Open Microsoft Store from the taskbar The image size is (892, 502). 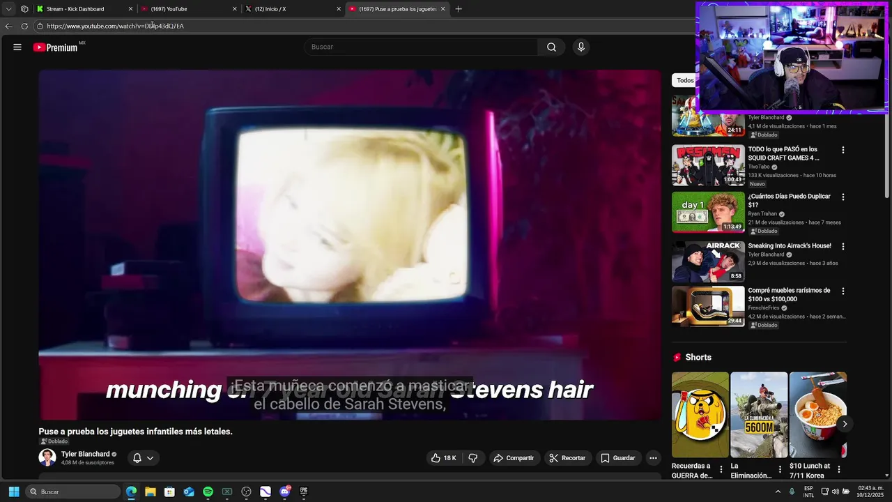coord(169,492)
